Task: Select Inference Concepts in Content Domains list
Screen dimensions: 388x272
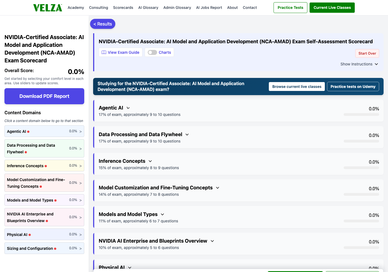Action: tap(44, 166)
